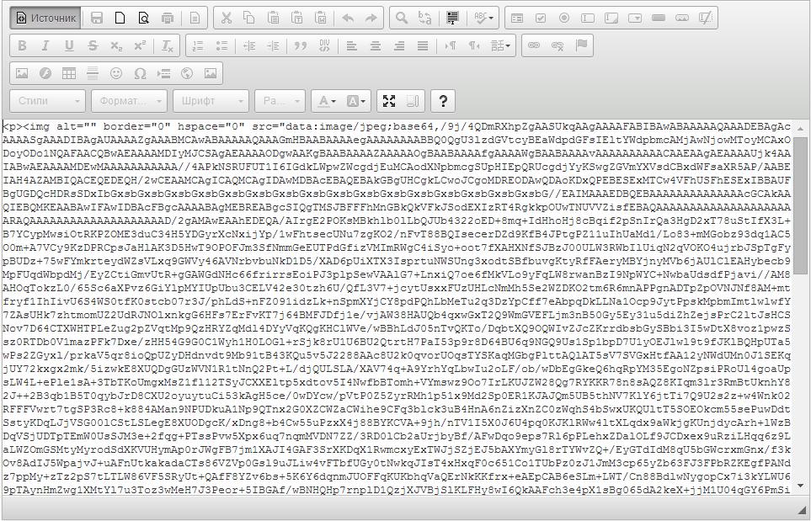Screen dimensions: 811x521
Task: Insert a Flash object
Action: (x=45, y=73)
